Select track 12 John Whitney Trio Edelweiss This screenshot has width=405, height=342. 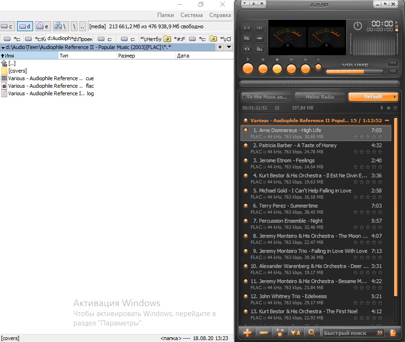[x=316, y=299]
